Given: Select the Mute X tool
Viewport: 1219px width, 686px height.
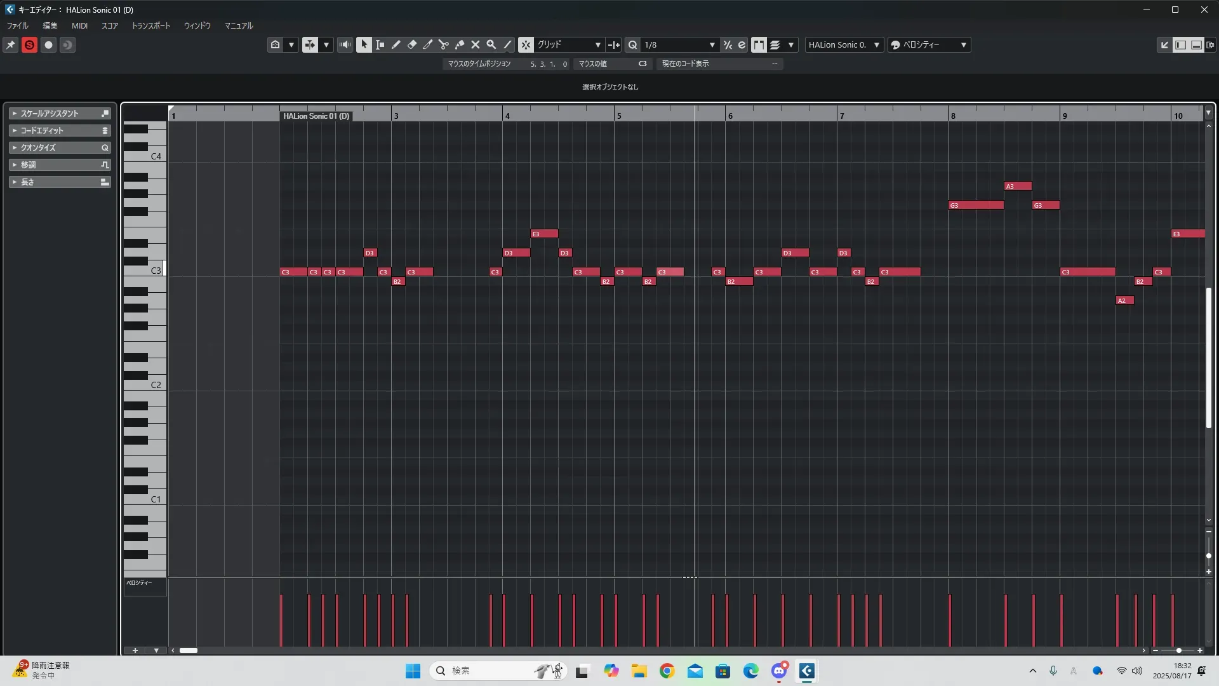Looking at the screenshot, I should click(475, 44).
